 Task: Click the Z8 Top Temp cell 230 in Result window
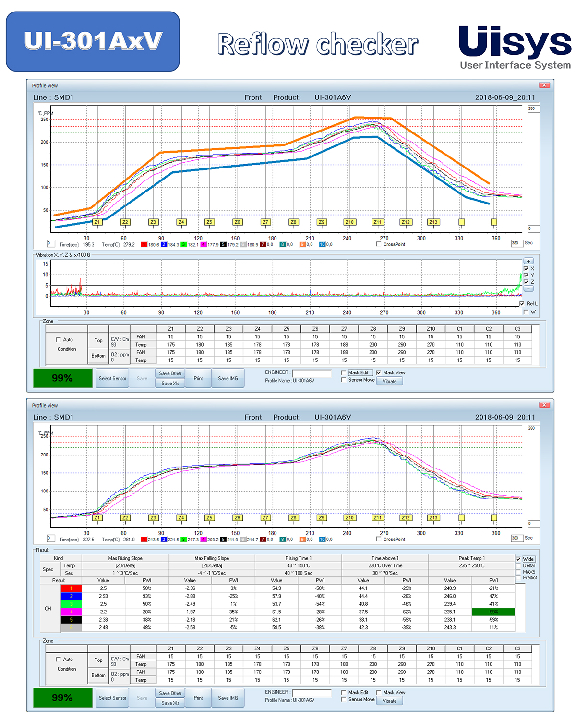pos(373,664)
